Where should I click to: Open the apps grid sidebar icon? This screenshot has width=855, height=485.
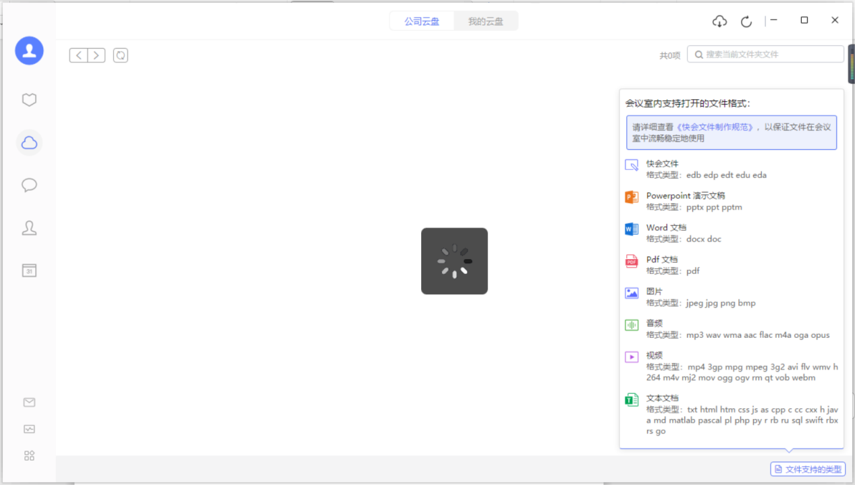[x=29, y=455]
